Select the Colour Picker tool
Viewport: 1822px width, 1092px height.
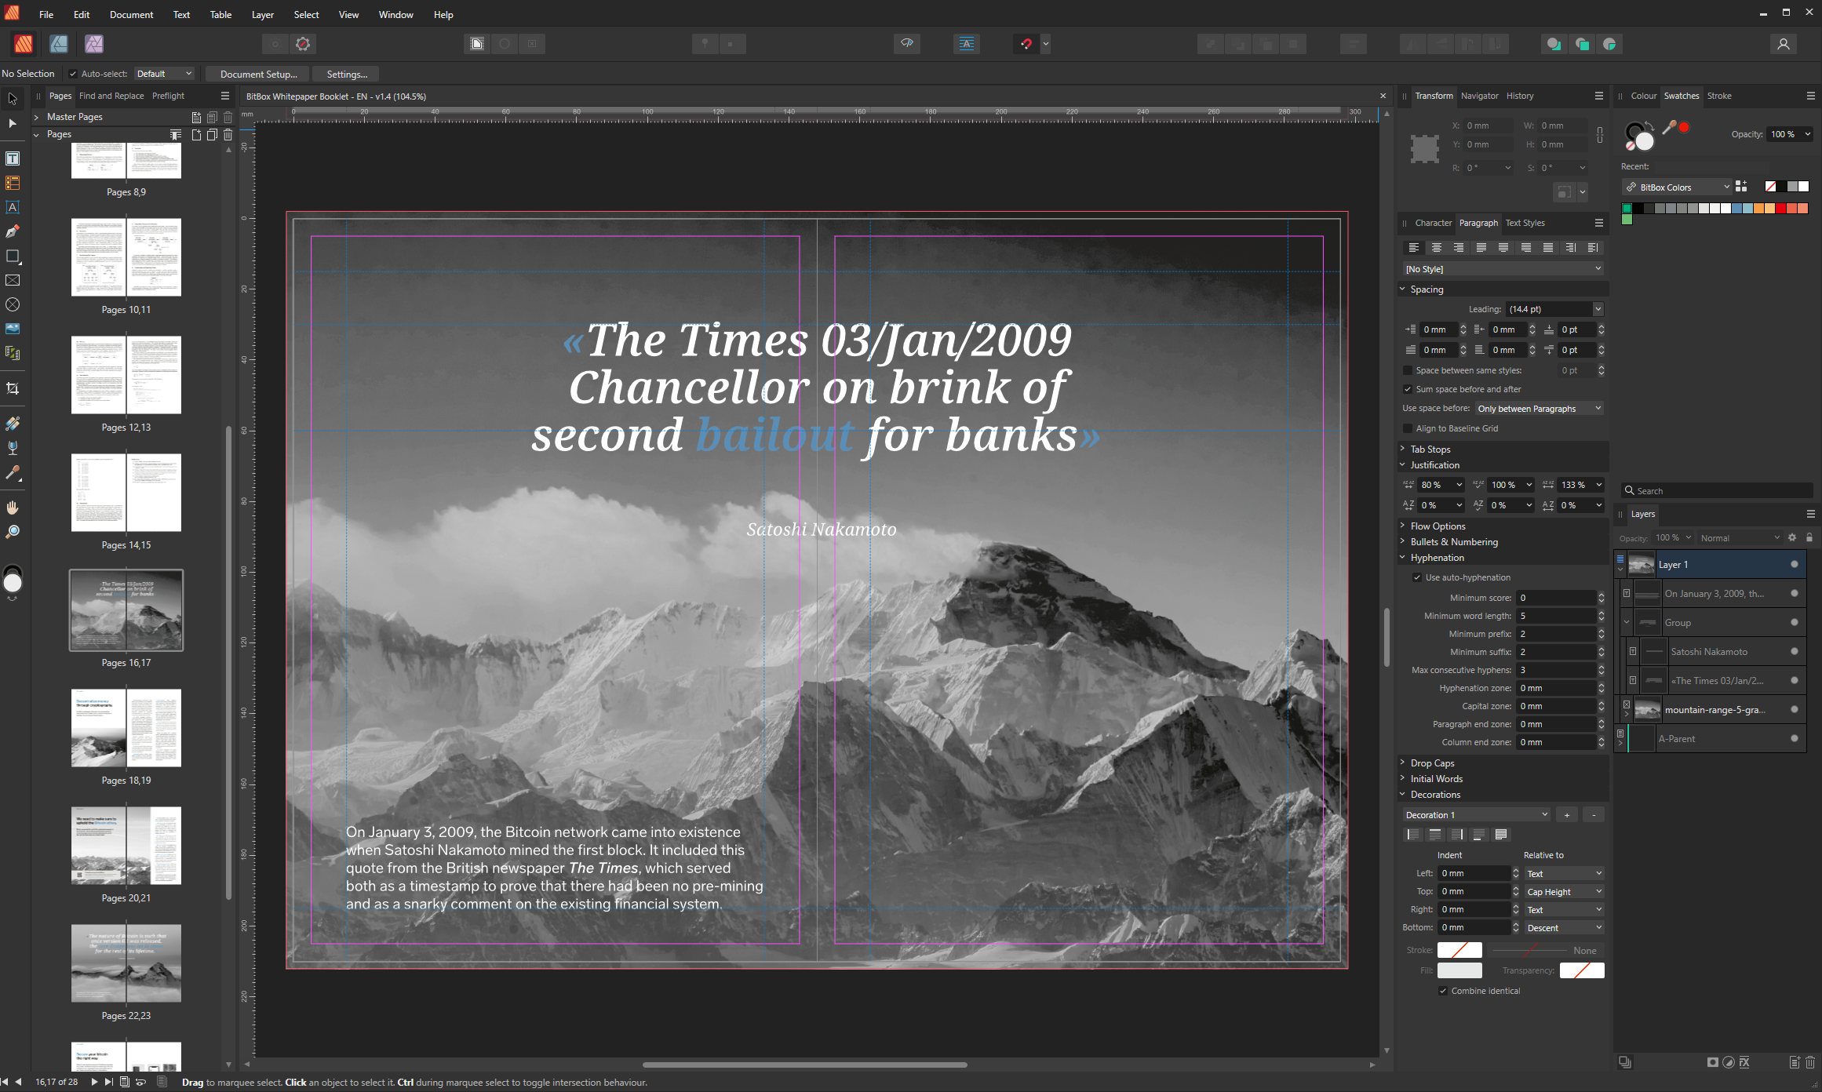13,472
